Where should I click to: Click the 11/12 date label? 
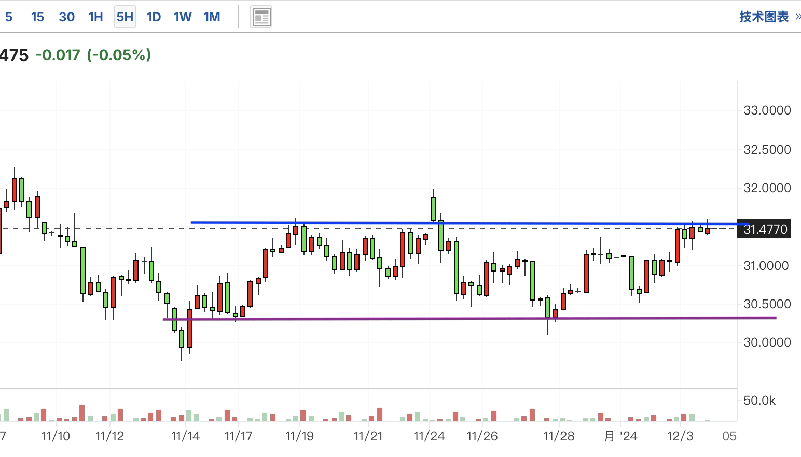(x=110, y=436)
